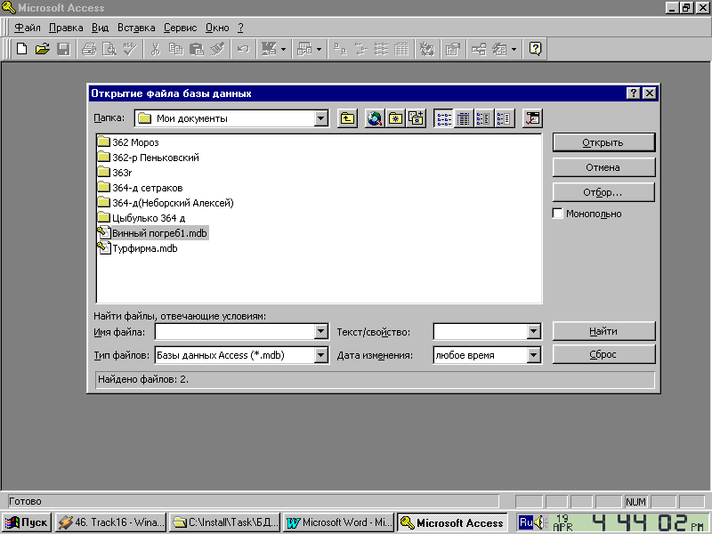
Task: Expand the Analyze dropdown arrow
Action: point(319,49)
